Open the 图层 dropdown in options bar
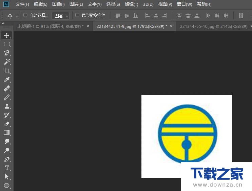This screenshot has width=252, height=191. 61,16
